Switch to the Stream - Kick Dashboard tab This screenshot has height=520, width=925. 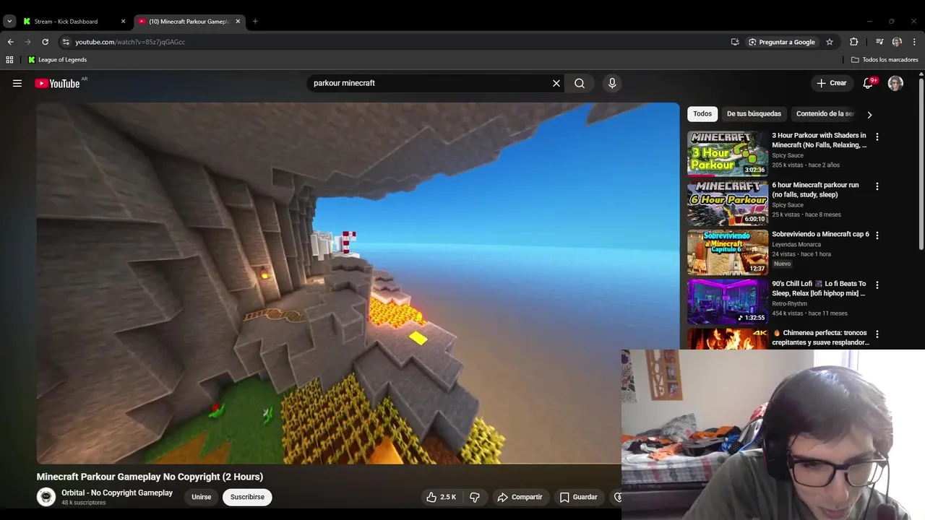point(72,22)
